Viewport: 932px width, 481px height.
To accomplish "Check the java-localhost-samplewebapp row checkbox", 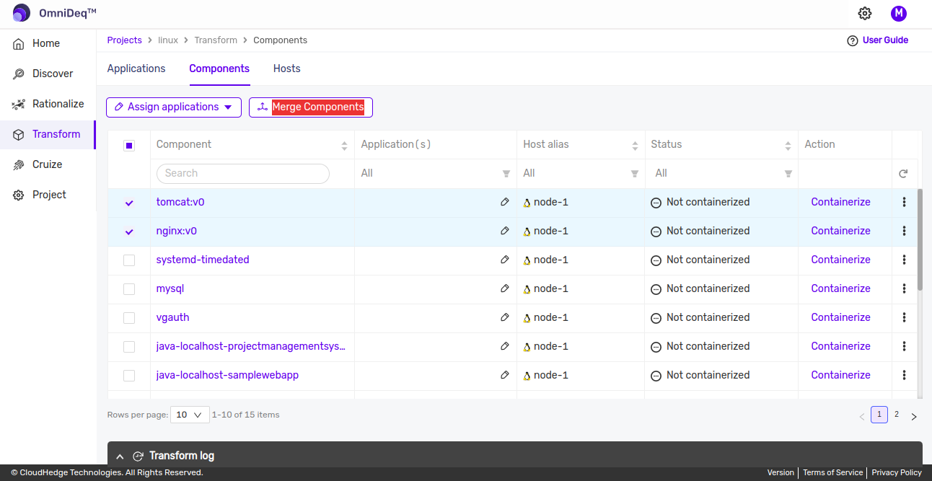I will pos(129,376).
